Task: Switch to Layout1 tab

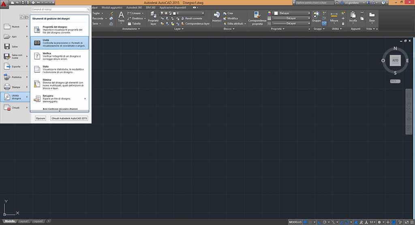Action: pyautogui.click(x=24, y=221)
